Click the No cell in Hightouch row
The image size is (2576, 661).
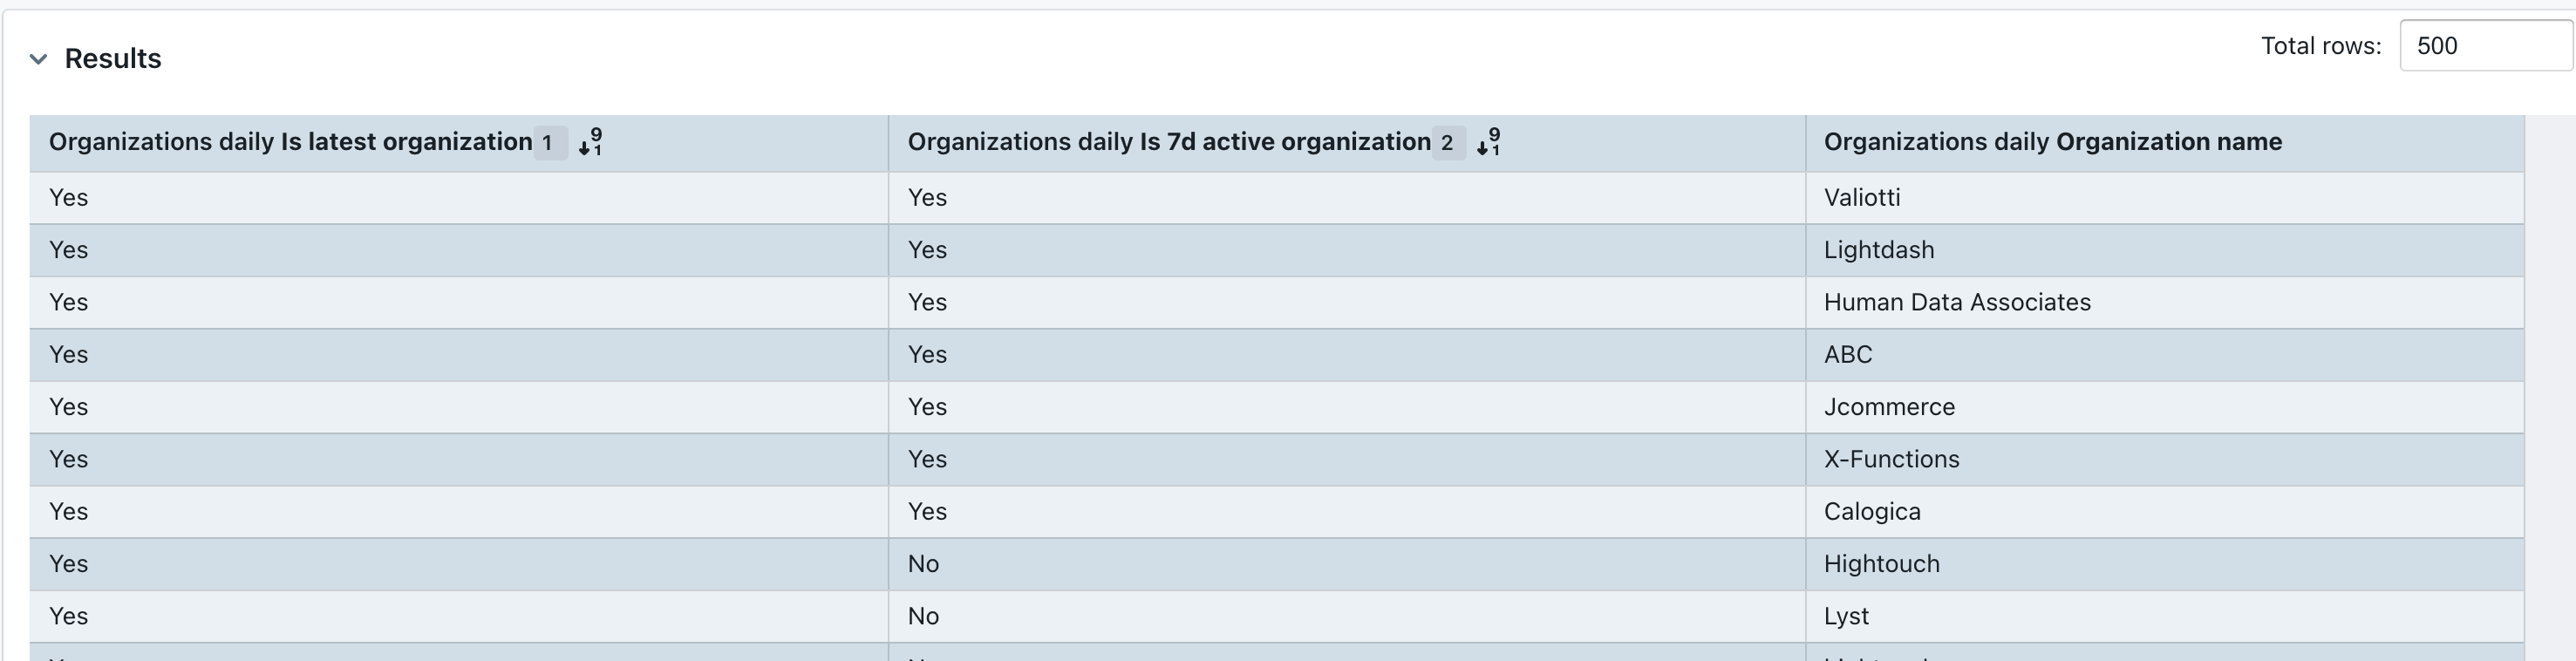(x=922, y=563)
